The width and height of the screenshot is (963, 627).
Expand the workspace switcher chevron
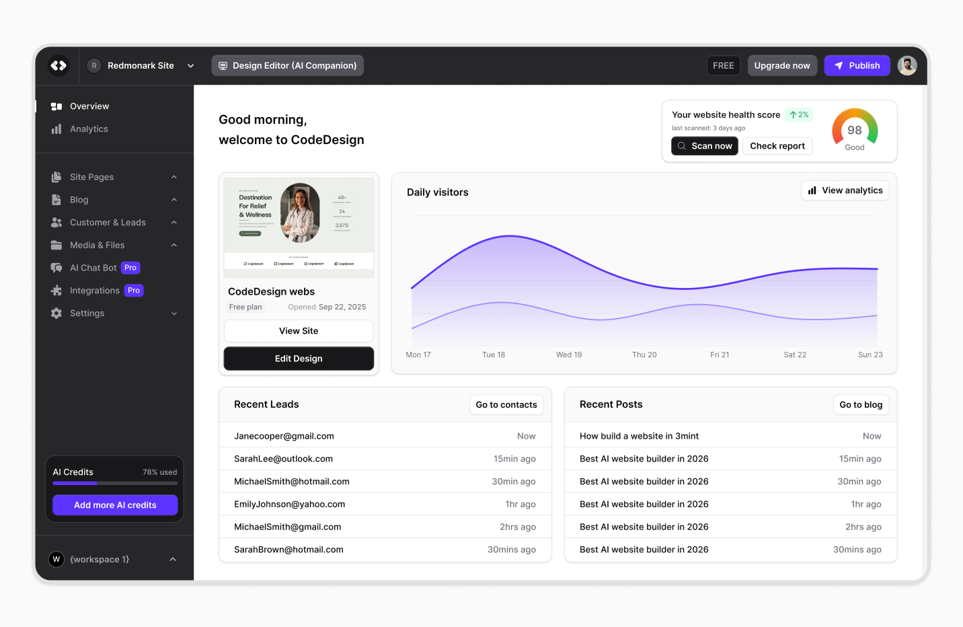pyautogui.click(x=173, y=559)
